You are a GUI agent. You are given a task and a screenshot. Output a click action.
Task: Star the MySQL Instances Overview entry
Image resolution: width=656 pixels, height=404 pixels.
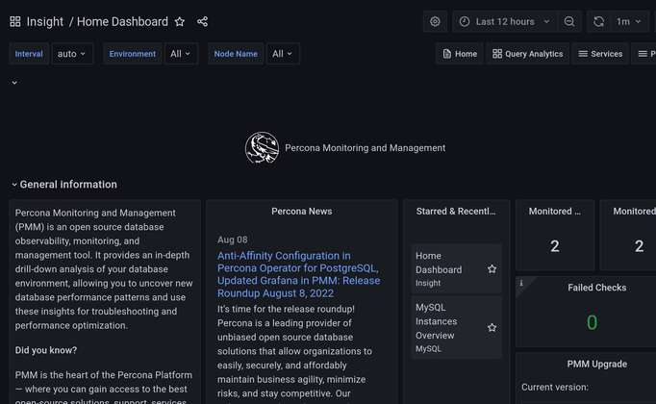pyautogui.click(x=492, y=327)
